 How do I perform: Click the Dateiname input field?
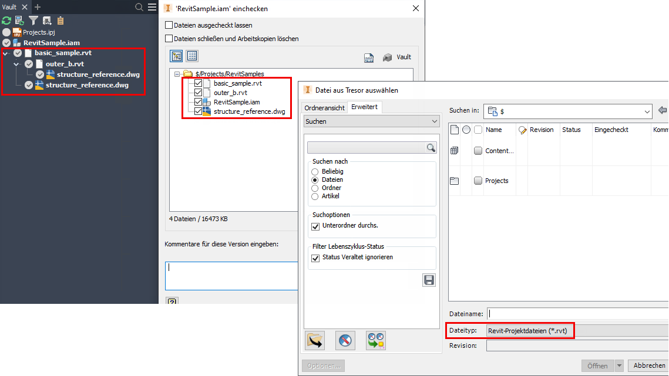(578, 314)
